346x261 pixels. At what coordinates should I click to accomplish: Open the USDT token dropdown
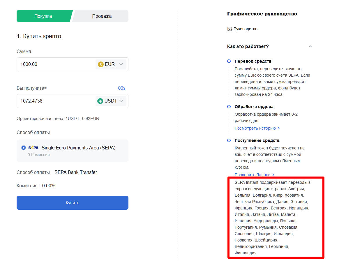[x=111, y=101]
